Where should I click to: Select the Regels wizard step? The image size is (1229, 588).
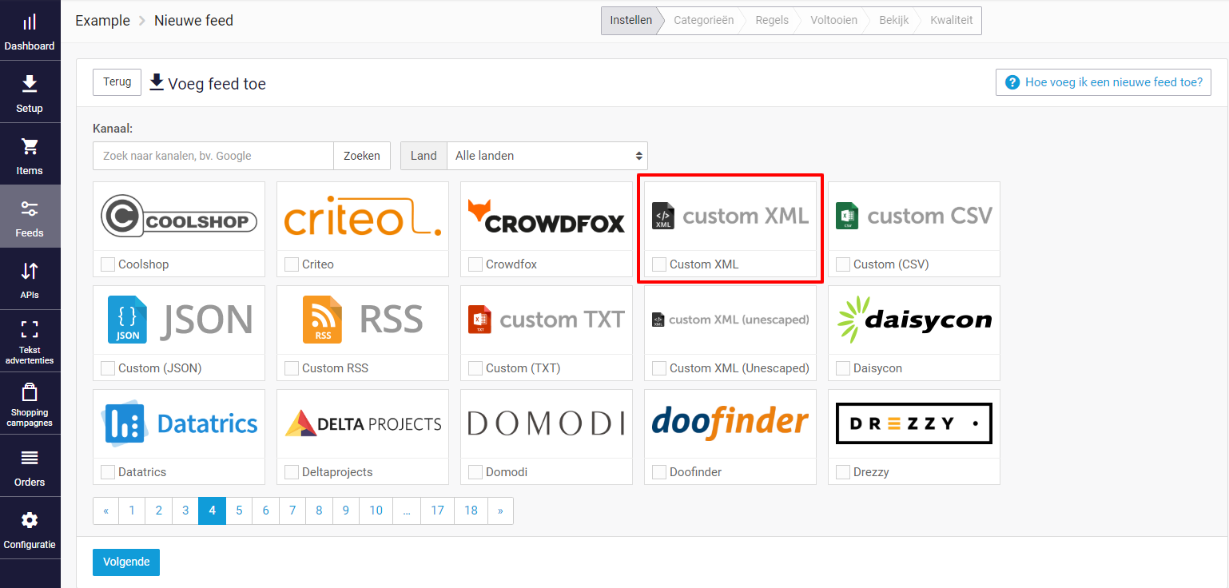coord(772,21)
